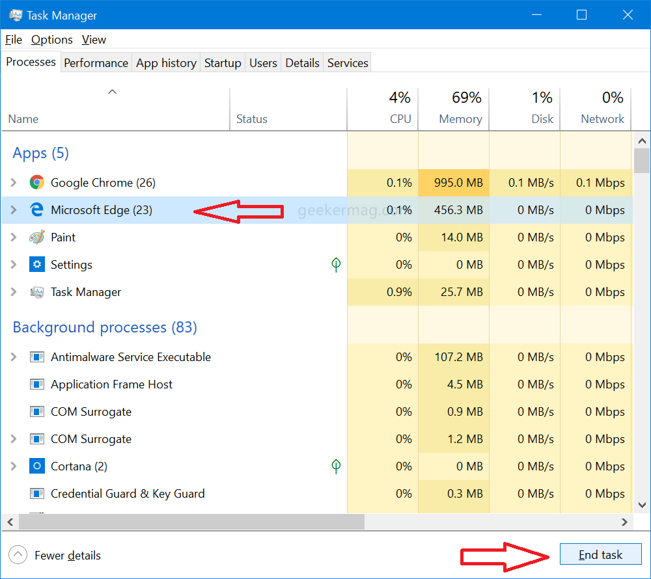The width and height of the screenshot is (651, 579).
Task: Click the vertical scrollbar down arrow
Action: tap(642, 505)
